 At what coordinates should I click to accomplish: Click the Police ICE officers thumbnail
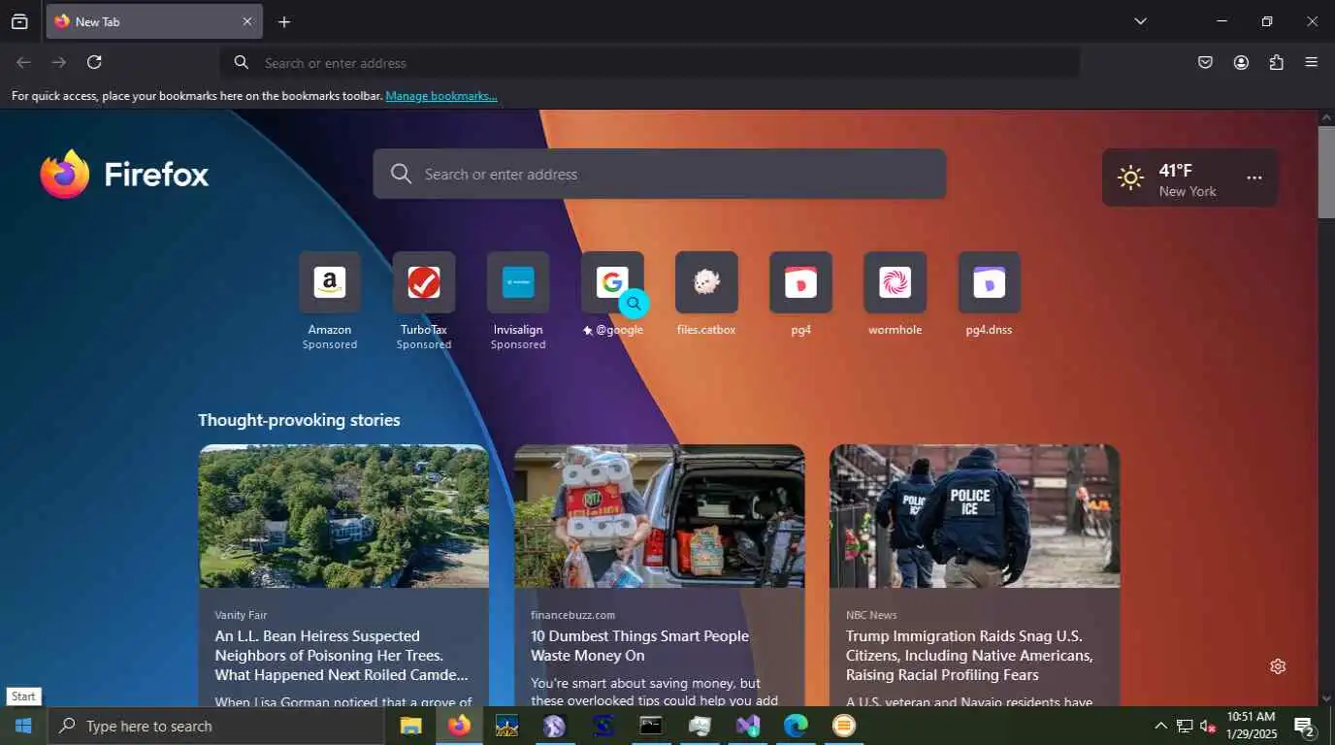click(975, 516)
